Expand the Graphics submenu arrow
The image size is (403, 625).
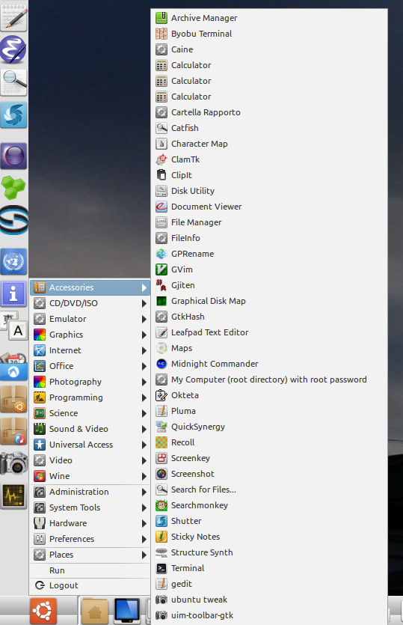click(144, 335)
